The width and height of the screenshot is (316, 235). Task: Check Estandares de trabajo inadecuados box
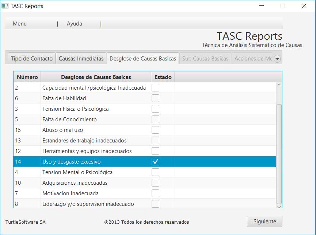[155, 141]
